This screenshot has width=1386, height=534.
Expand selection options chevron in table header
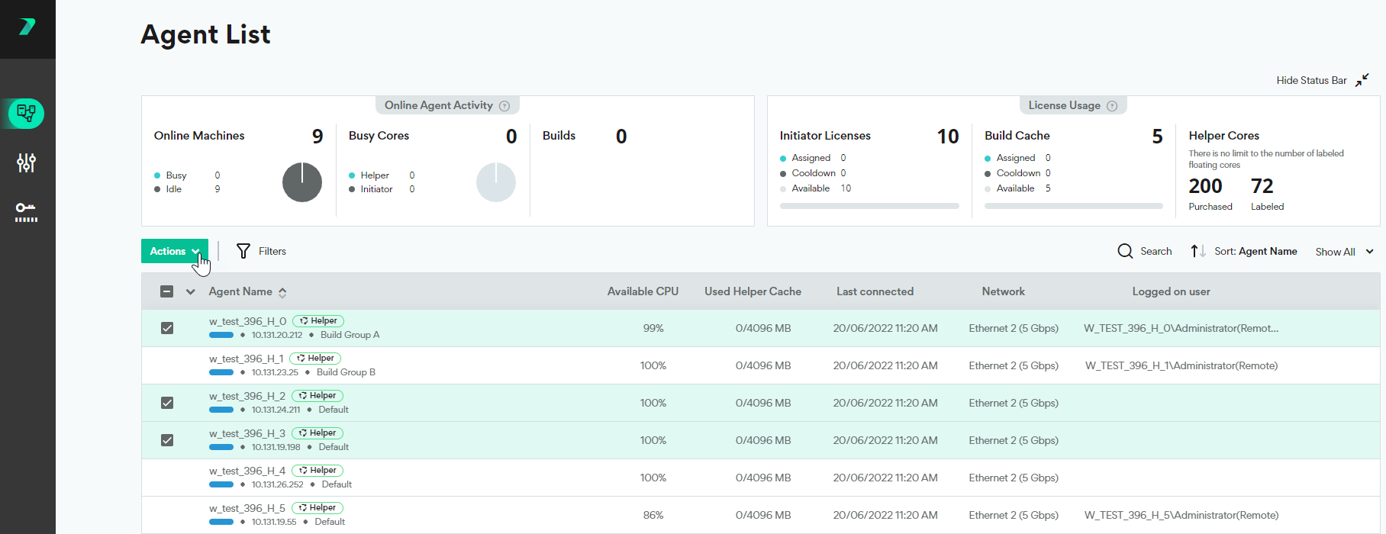point(191,291)
